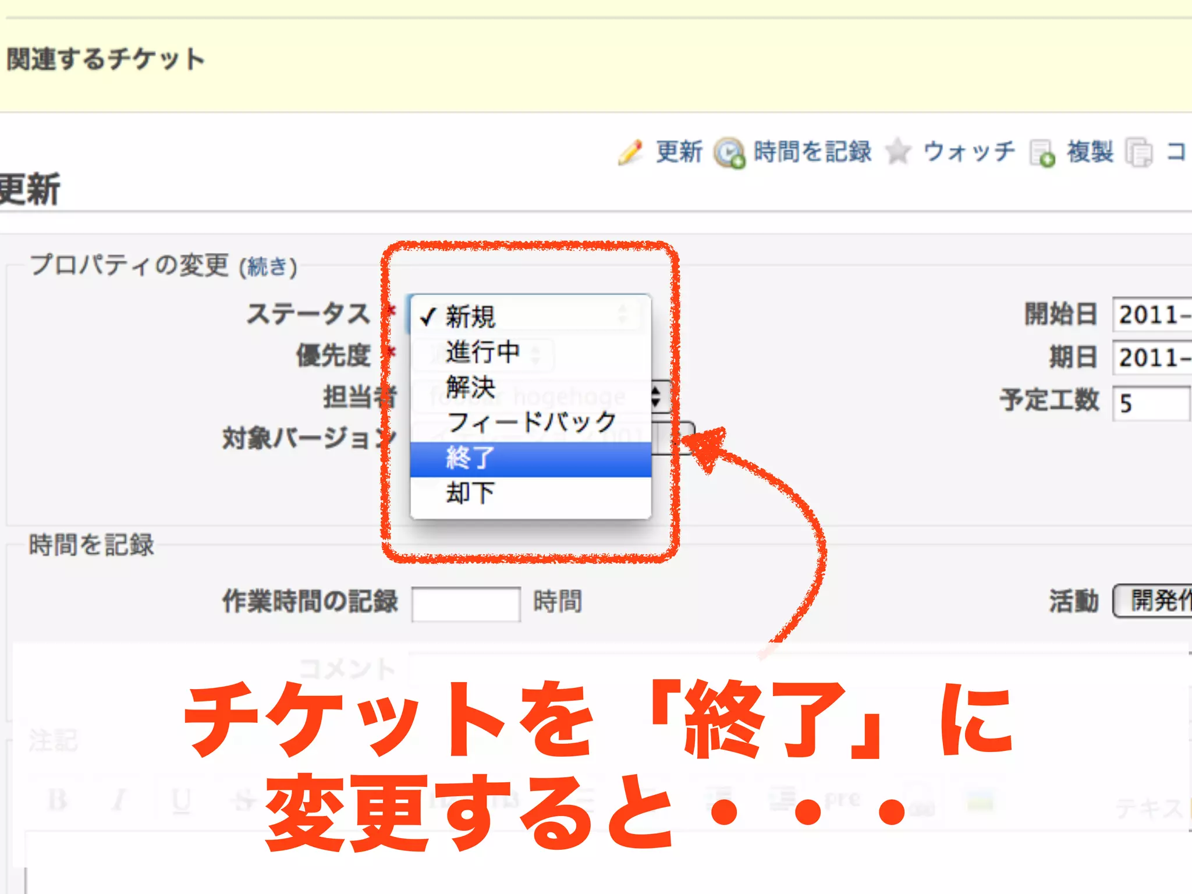Click the 対象バージョン label
Viewport: 1192px width, 894px height.
coord(308,438)
